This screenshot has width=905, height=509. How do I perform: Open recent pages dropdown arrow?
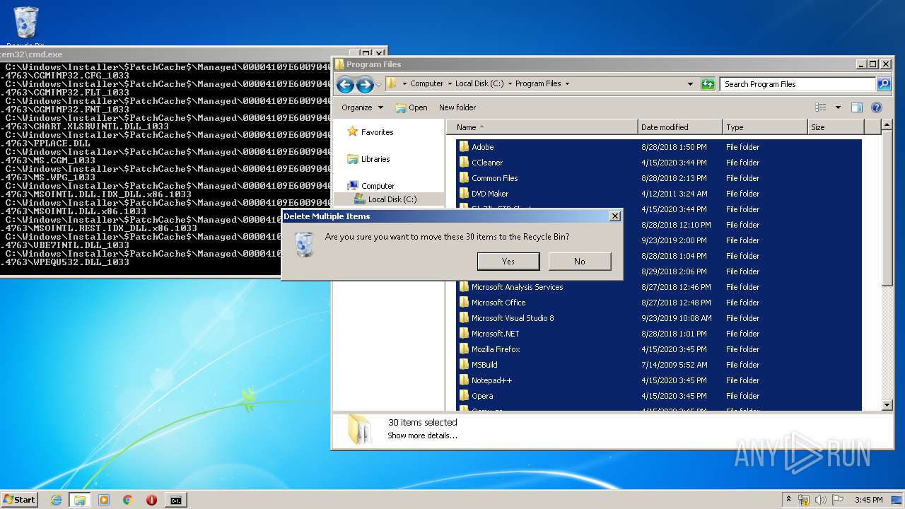click(378, 85)
